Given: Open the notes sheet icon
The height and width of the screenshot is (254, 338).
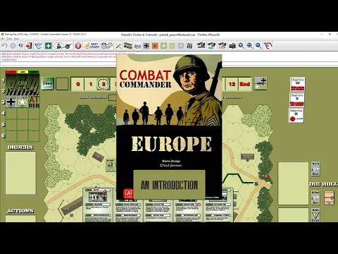Looking at the screenshot, I should (38, 46).
